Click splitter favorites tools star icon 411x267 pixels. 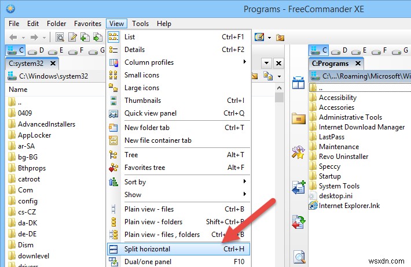(x=298, y=153)
